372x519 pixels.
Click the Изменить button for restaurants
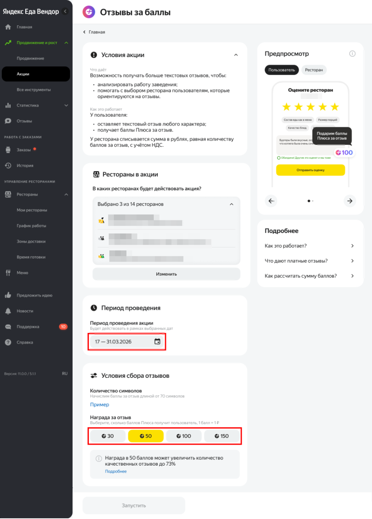[x=167, y=274]
